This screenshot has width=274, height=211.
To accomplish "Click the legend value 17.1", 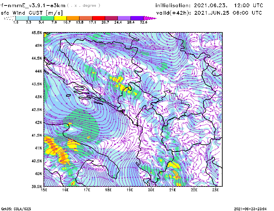I will (92, 22).
